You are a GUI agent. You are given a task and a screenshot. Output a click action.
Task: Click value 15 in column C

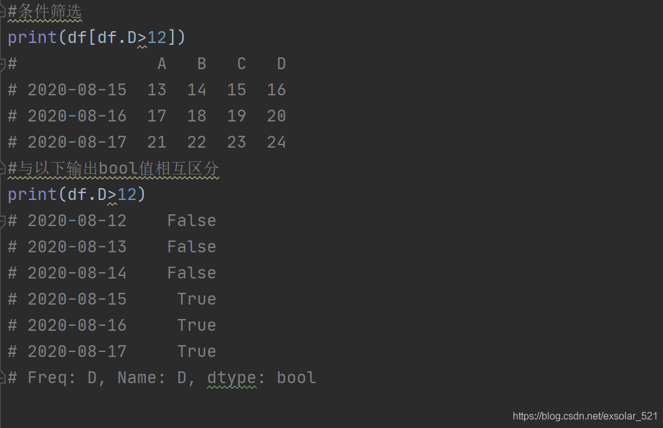tap(236, 90)
